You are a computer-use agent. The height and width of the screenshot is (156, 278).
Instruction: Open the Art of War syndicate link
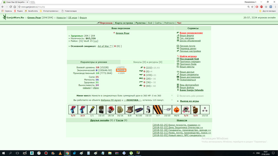click(105, 46)
